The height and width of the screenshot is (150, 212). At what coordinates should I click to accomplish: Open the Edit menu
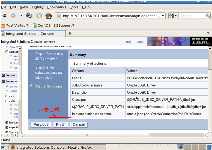13,7
